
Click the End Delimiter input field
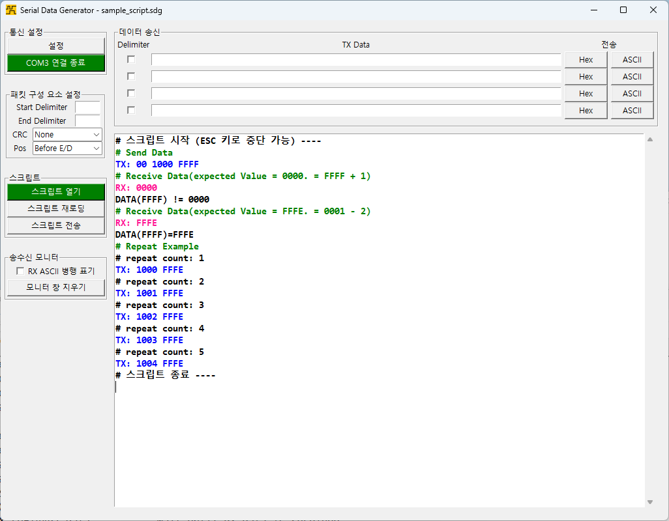coord(87,121)
